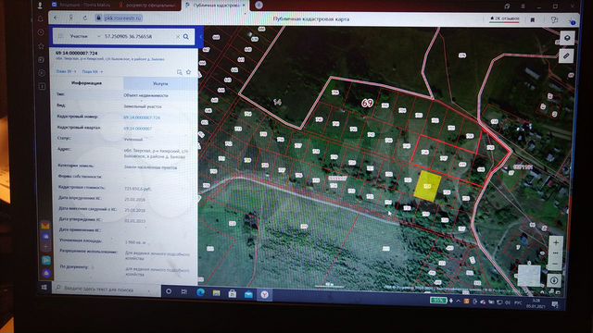Open the map layers button

[567, 38]
